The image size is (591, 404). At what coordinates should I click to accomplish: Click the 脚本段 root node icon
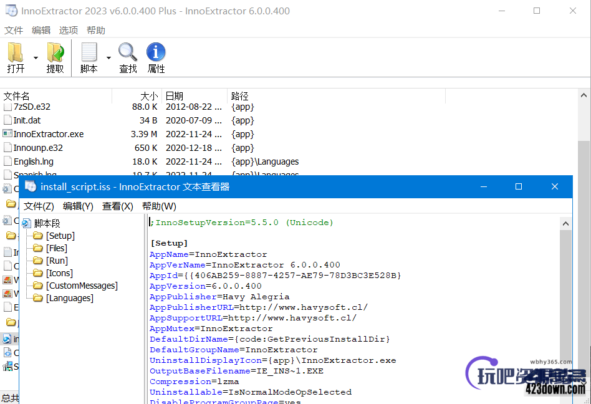tap(26, 223)
